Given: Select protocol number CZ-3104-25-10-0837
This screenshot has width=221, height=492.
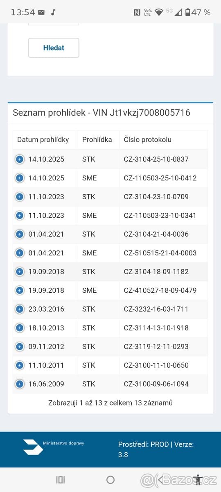Looking at the screenshot, I should tap(156, 159).
